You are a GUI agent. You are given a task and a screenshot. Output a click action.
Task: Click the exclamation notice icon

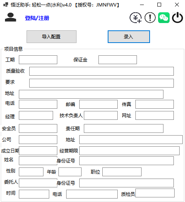(x=150, y=18)
